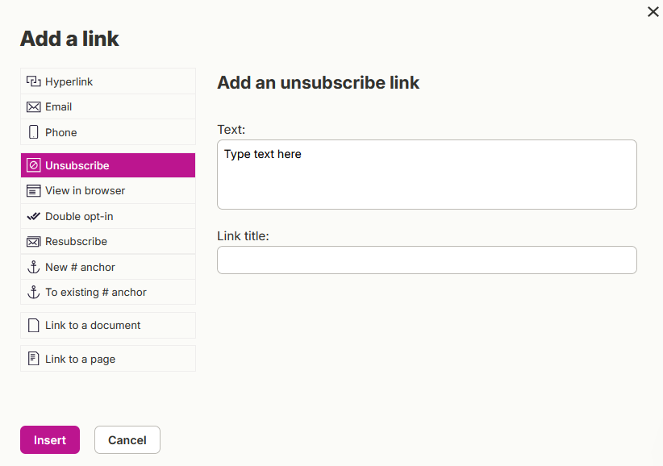Image resolution: width=663 pixels, height=466 pixels.
Task: Click the New # anchor icon
Action: click(x=33, y=267)
